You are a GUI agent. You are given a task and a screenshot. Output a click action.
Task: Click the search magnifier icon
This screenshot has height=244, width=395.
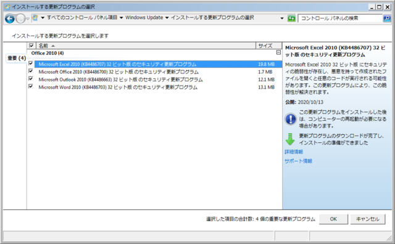[x=387, y=18]
